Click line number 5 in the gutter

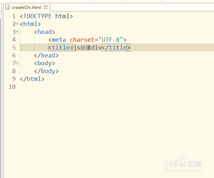pos(14,47)
